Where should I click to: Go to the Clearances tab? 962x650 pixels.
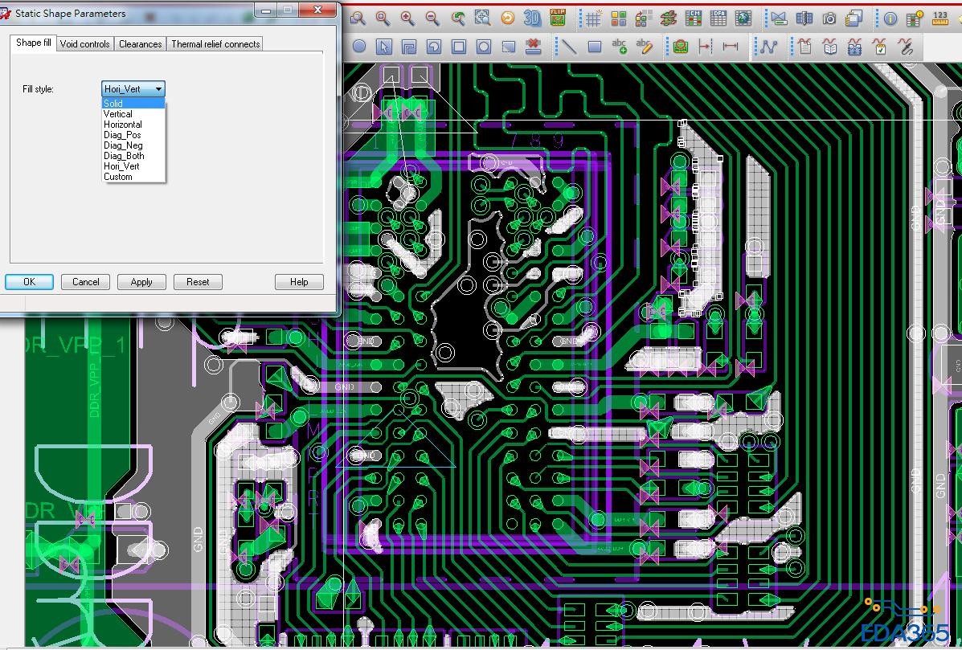(x=141, y=44)
